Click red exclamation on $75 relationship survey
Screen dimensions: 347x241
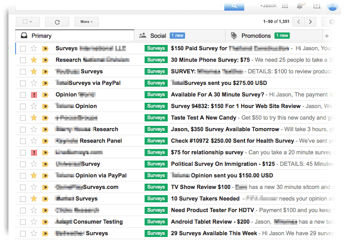(34, 153)
